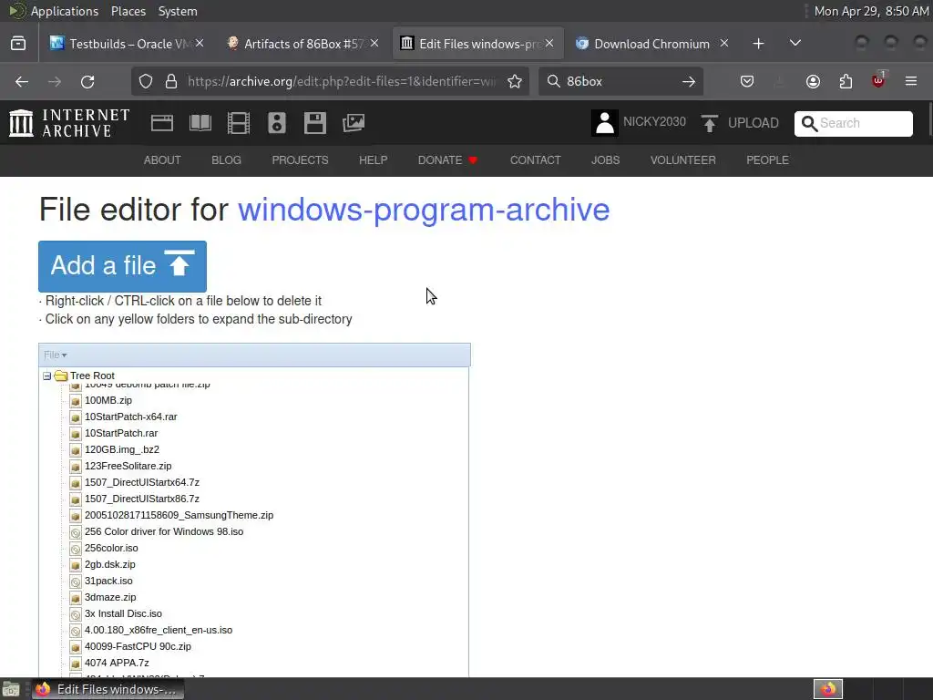933x700 pixels.
Task: Select 256 Color driver for Windows 98.iso
Action: tap(164, 531)
